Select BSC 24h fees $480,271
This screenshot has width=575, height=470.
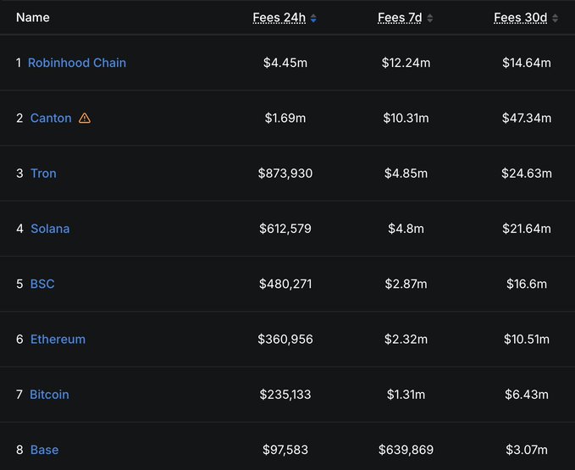(285, 284)
